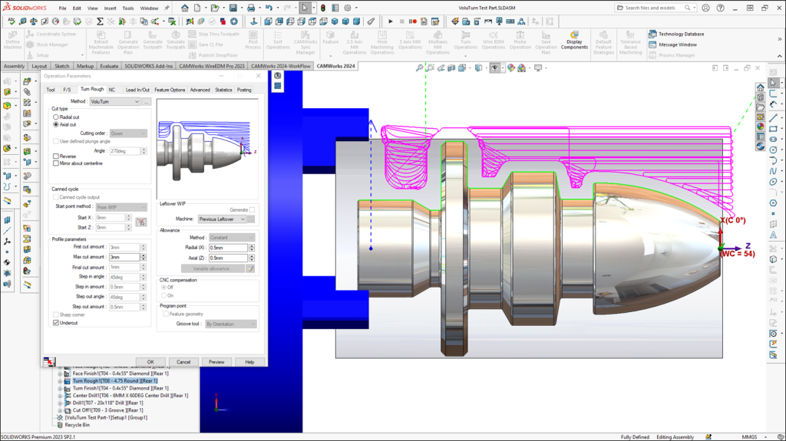The height and width of the screenshot is (441, 786).
Task: Select the Radial cut option
Action: click(x=56, y=117)
